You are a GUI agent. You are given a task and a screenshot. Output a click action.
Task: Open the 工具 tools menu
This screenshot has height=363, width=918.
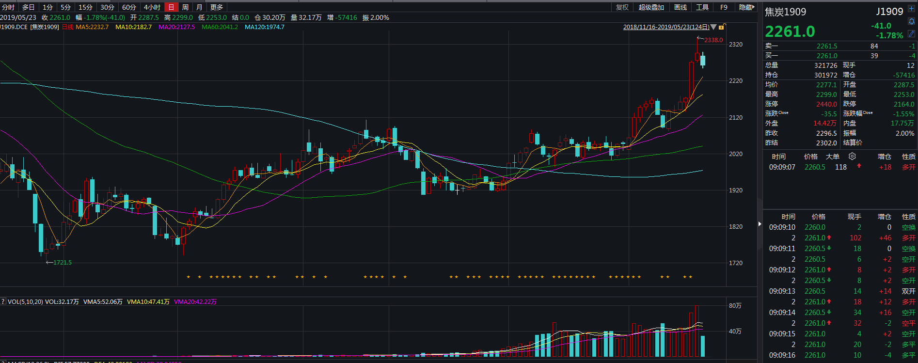(702, 7)
